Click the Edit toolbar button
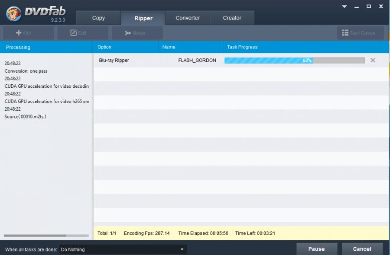The height and width of the screenshot is (255, 390). pyautogui.click(x=83, y=33)
